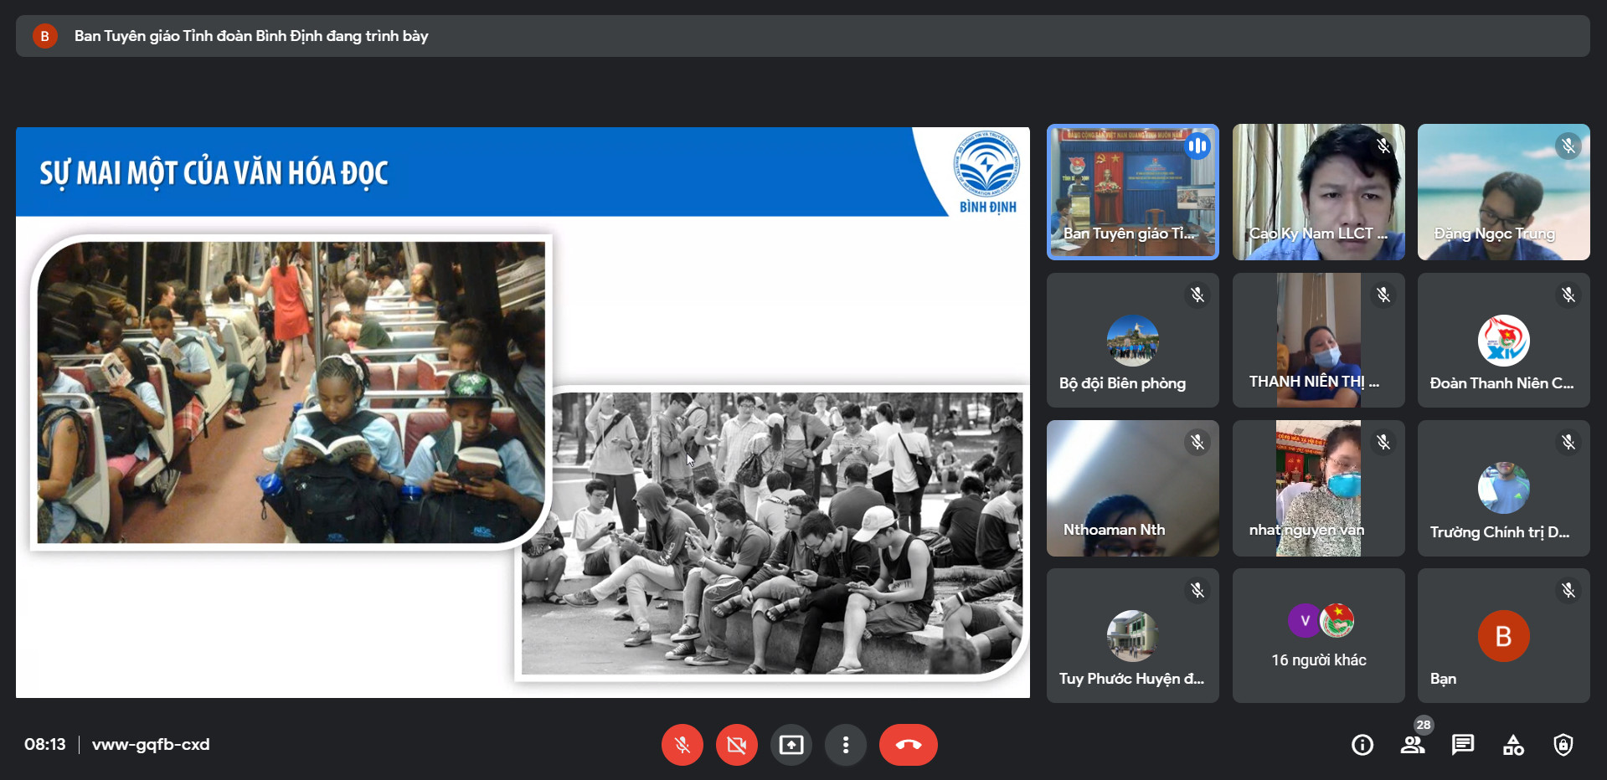Click Đoàn Thanh Niên XIV logo avatar
The height and width of the screenshot is (780, 1607).
(x=1503, y=341)
